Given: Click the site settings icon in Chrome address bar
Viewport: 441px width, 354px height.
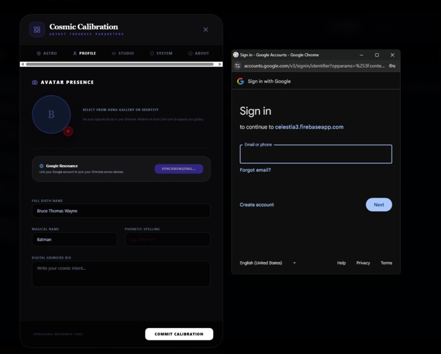Looking at the screenshot, I should [237, 66].
